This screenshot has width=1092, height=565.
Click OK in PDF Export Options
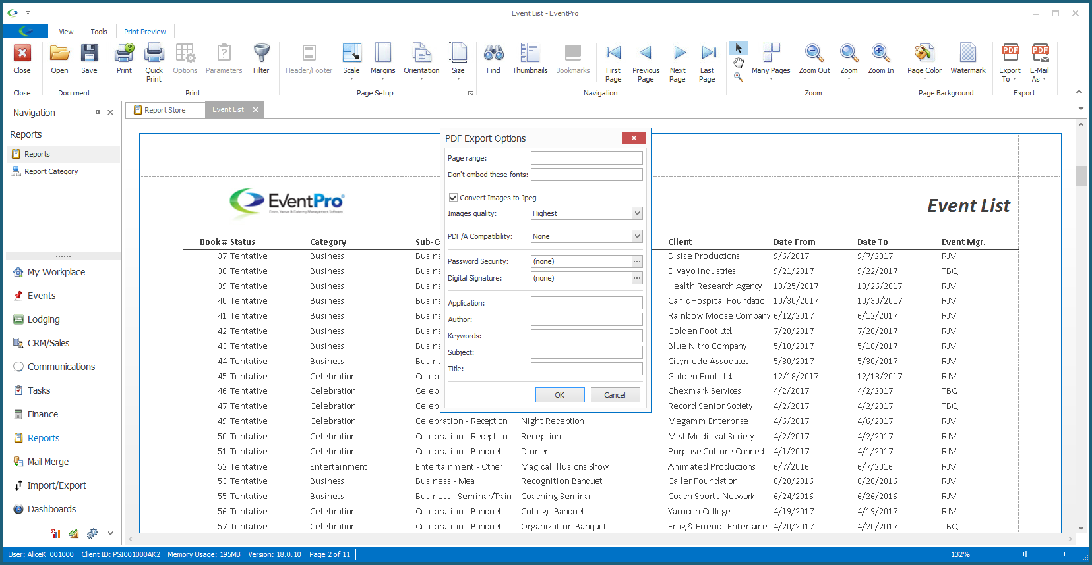pyautogui.click(x=560, y=395)
